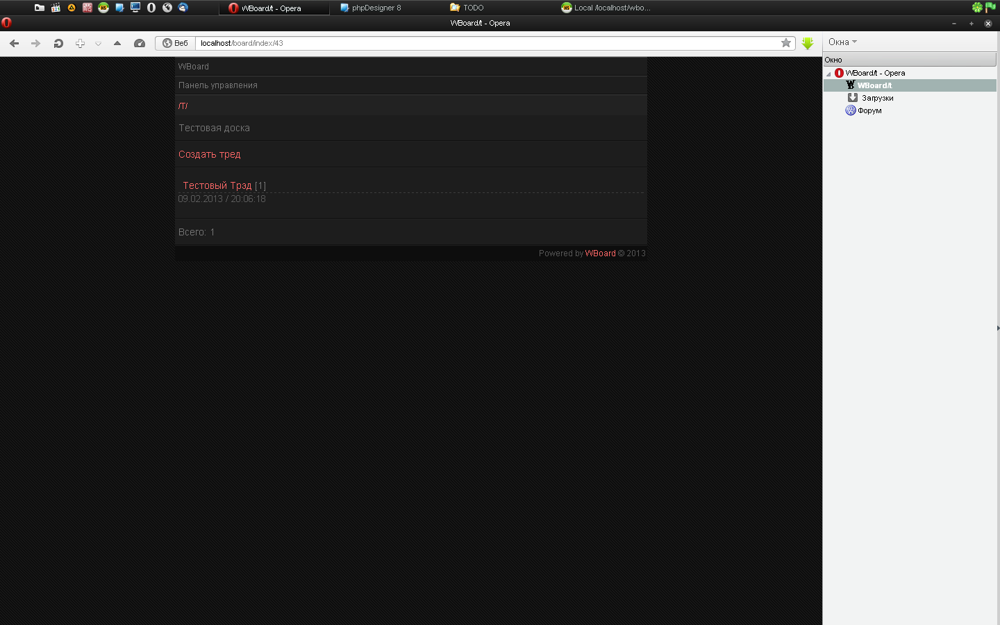
Task: Open the Opera menu via the red O button
Action: coord(7,22)
